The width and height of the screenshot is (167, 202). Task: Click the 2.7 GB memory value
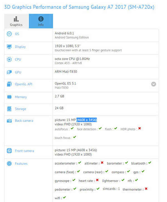pyautogui.click(x=60, y=96)
